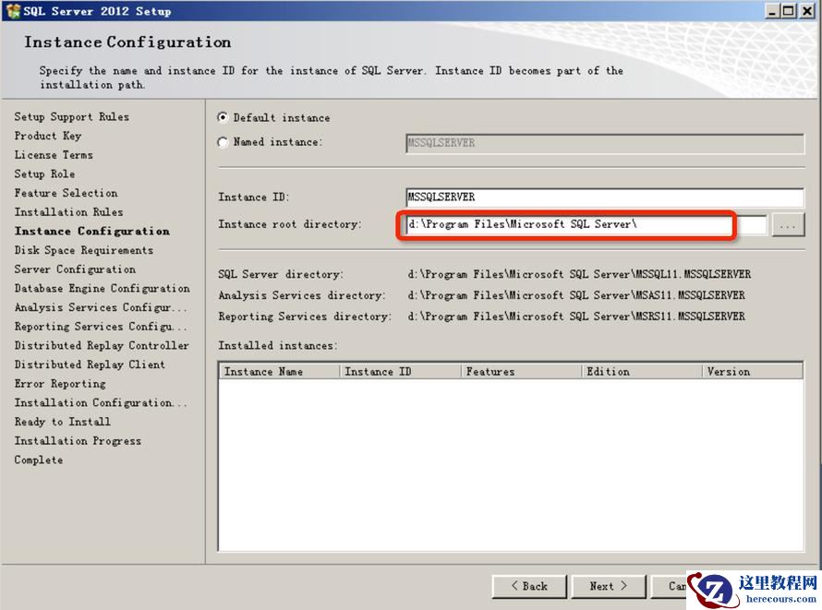The width and height of the screenshot is (822, 610).
Task: Select the Database Engine Configuration step
Action: pos(103,289)
